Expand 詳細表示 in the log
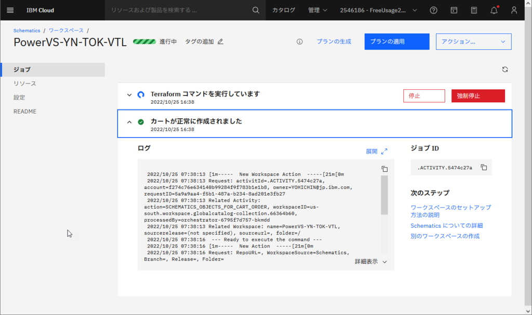Image resolution: width=532 pixels, height=315 pixels. (371, 262)
